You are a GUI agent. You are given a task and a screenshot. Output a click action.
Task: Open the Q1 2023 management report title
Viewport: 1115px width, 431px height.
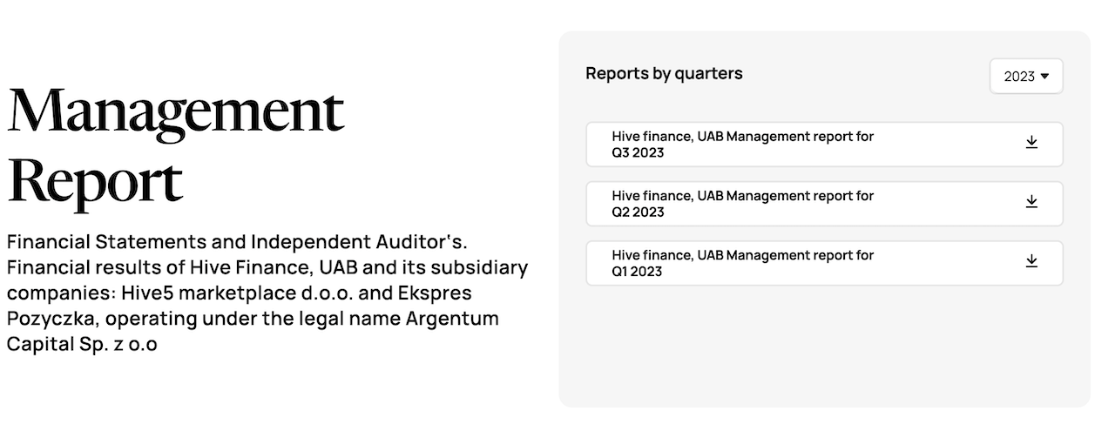click(x=742, y=255)
